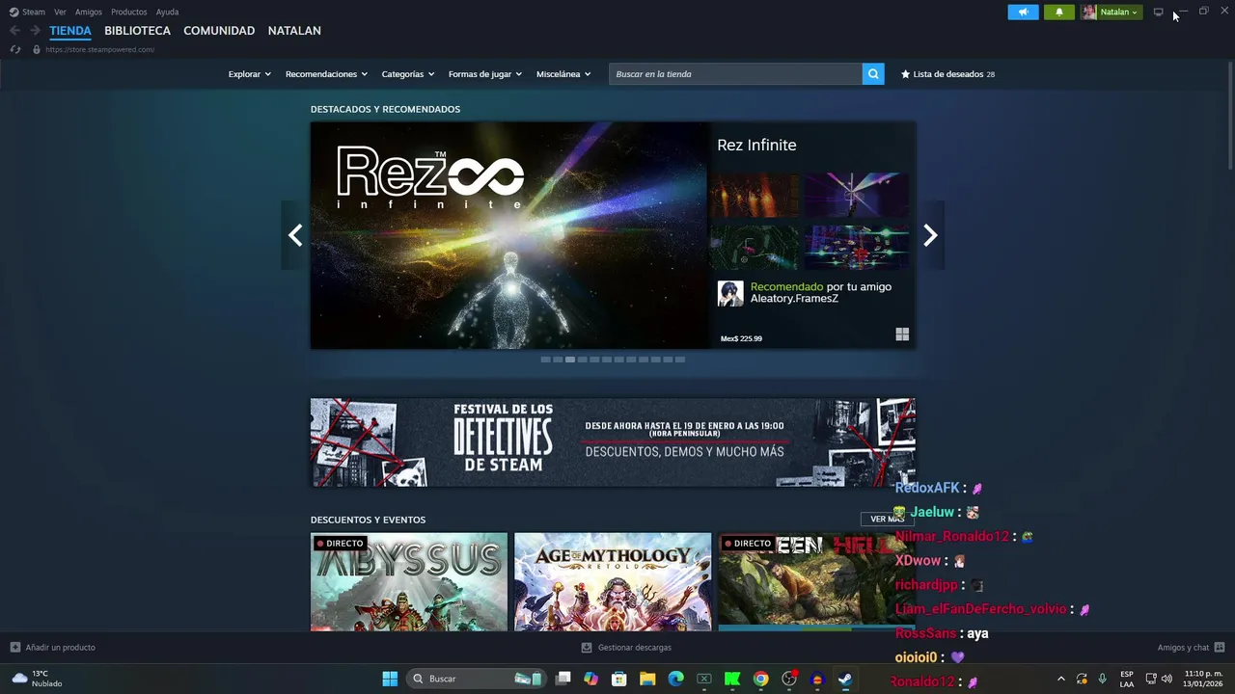
Task: Launch Microsoft Edge from the taskbar
Action: 675,679
